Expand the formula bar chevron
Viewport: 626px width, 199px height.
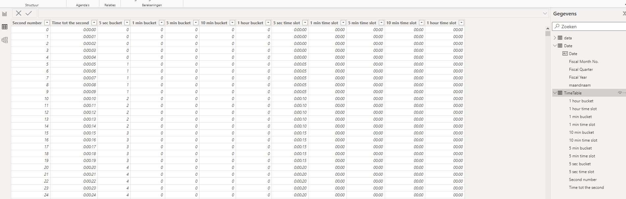click(x=545, y=13)
